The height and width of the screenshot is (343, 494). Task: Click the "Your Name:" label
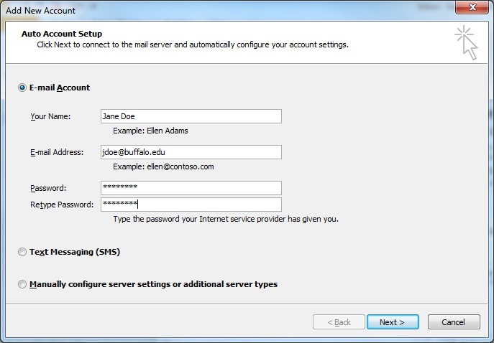coord(50,116)
